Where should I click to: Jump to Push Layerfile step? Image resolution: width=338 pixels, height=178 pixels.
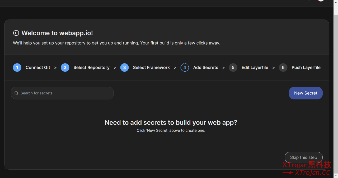306,68
